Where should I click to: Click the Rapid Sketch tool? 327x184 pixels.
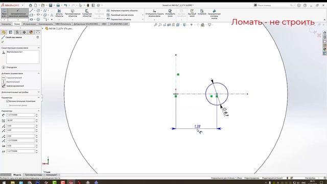coord(192,13)
